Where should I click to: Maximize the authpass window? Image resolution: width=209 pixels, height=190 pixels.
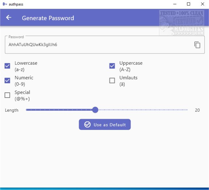(x=188, y=4)
